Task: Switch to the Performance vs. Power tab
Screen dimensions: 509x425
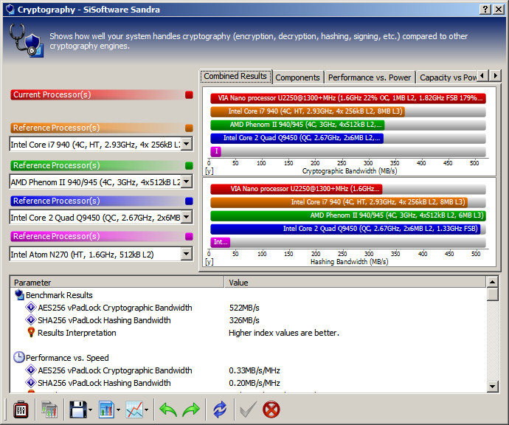Action: [370, 77]
